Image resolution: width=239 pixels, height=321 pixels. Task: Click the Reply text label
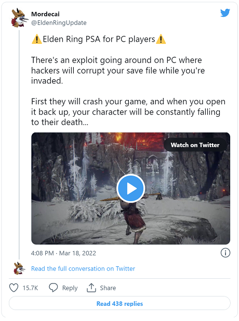[70, 288]
